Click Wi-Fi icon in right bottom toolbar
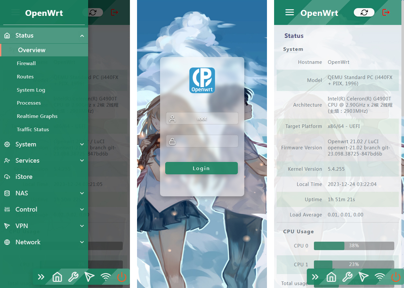The image size is (404, 288). [380, 277]
